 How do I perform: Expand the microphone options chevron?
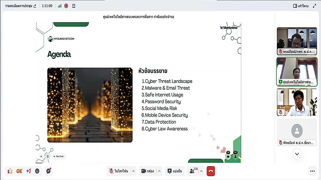pos(133,171)
